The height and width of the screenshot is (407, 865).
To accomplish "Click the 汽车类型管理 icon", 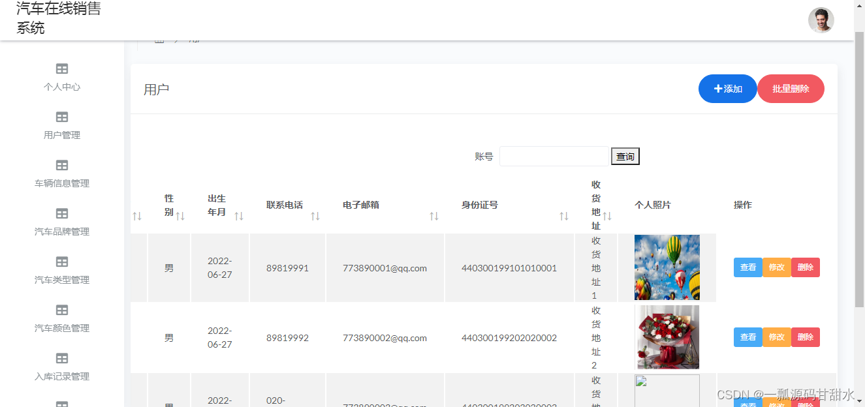I will point(62,262).
